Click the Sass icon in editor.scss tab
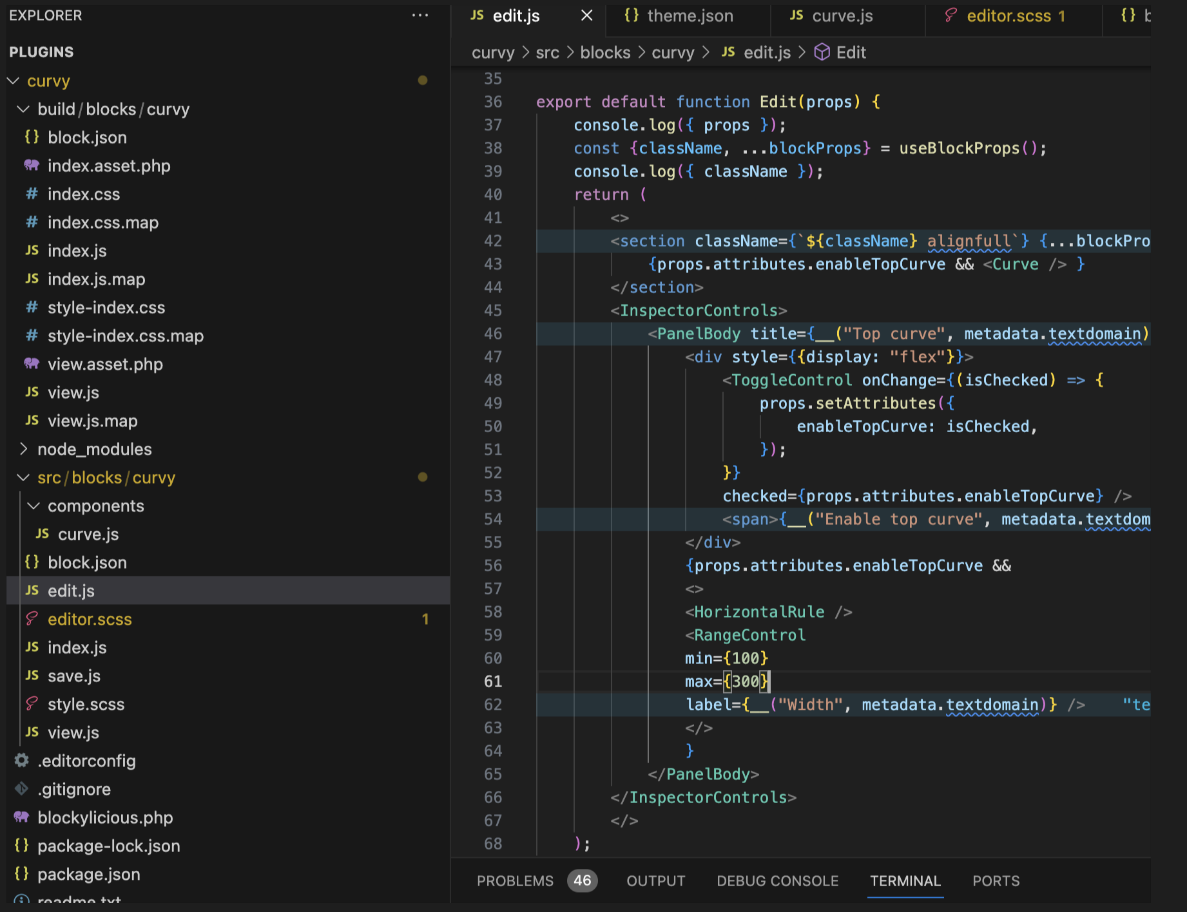This screenshot has height=912, width=1187. tap(951, 15)
